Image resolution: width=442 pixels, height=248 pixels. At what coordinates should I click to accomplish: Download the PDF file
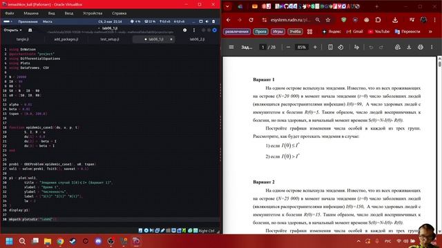pyautogui.click(x=409, y=47)
